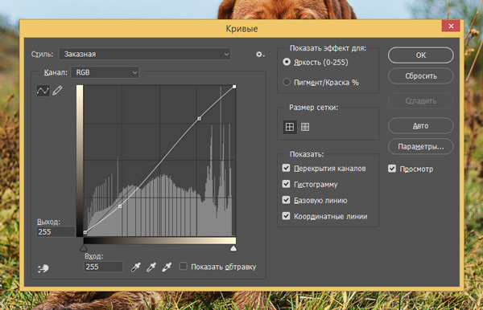This screenshot has height=310, width=483.
Task: Select the pencil draw-curve tool
Action: click(57, 91)
